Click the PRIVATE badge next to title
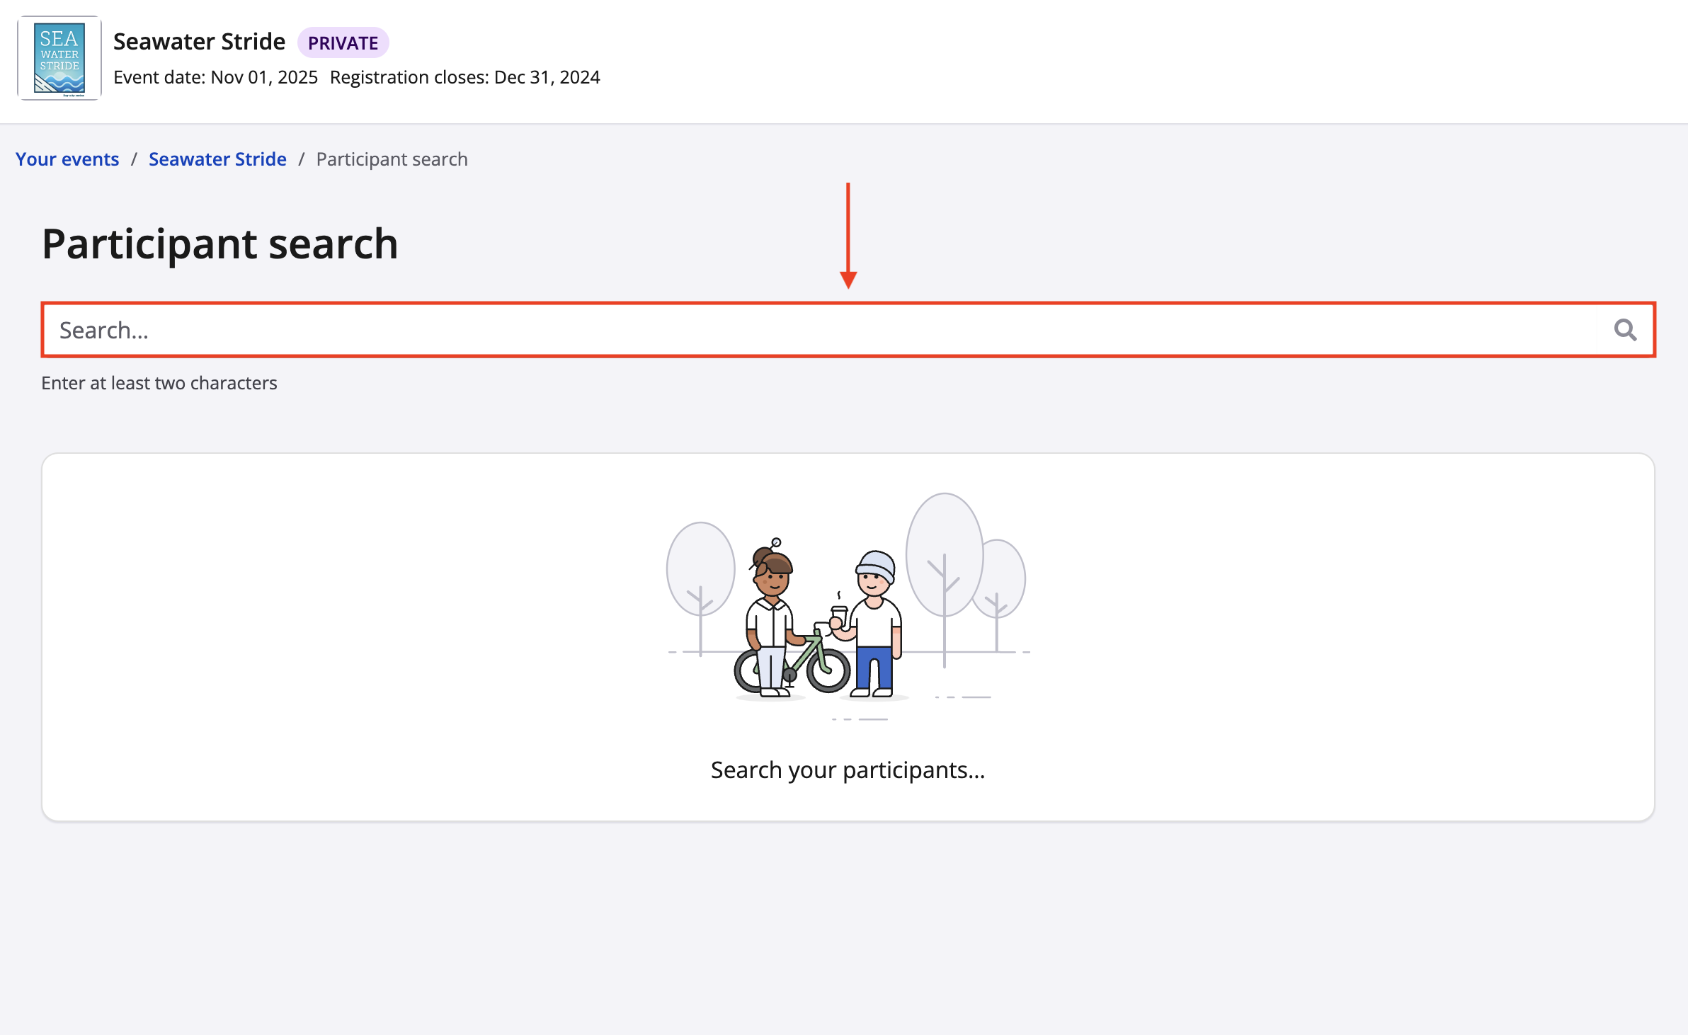Image resolution: width=1688 pixels, height=1035 pixels. click(343, 43)
